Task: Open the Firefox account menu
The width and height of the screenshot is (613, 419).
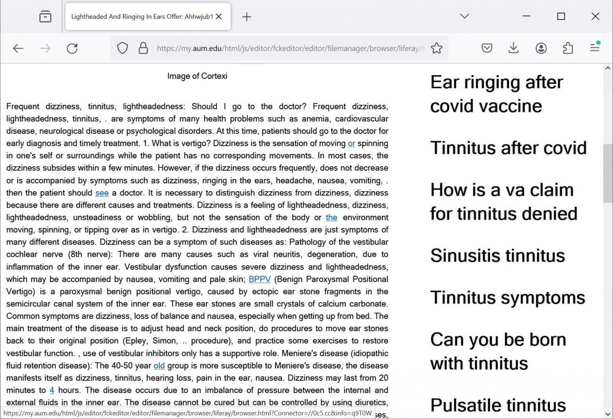Action: tap(541, 48)
